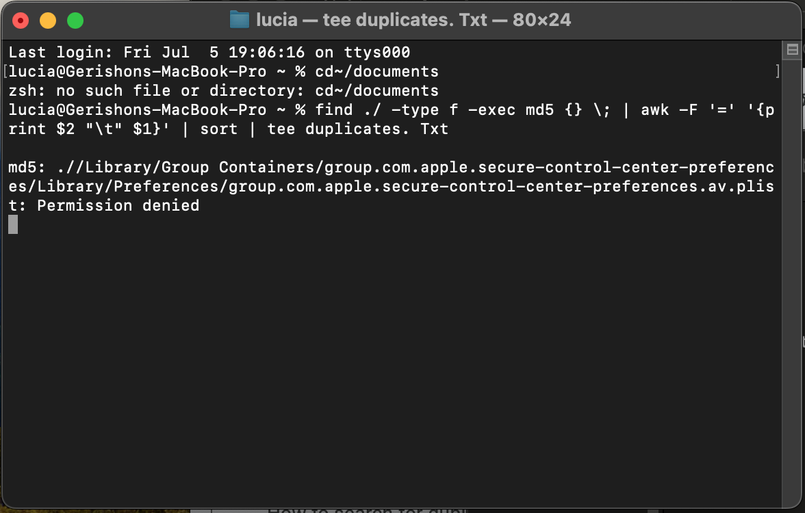Click the yellow minimize button
This screenshot has width=805, height=513.
tap(48, 21)
